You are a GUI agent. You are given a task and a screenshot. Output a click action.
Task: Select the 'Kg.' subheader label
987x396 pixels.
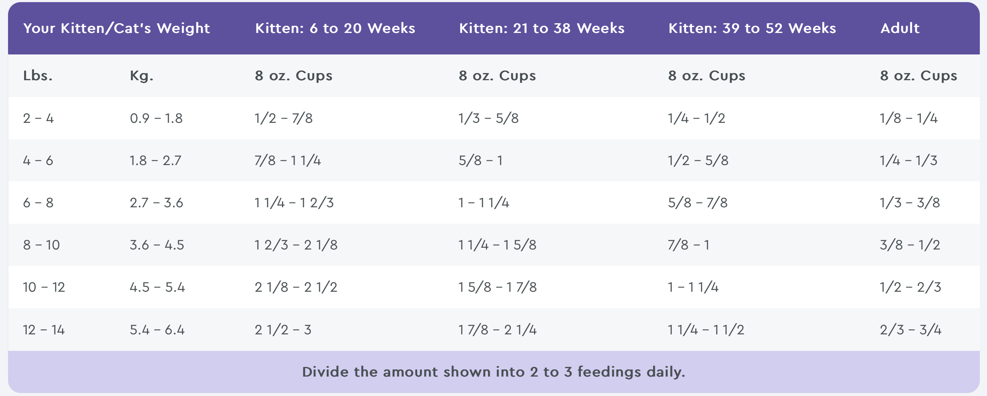tap(141, 76)
